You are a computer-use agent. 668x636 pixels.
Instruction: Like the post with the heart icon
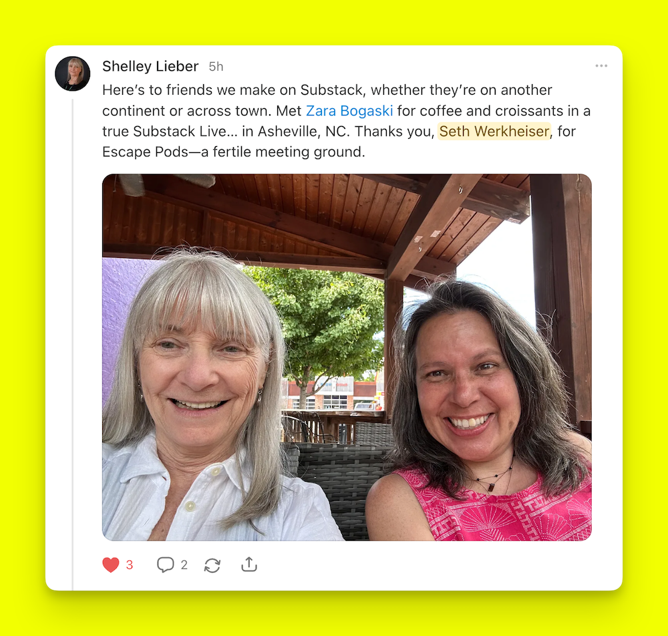click(x=111, y=565)
